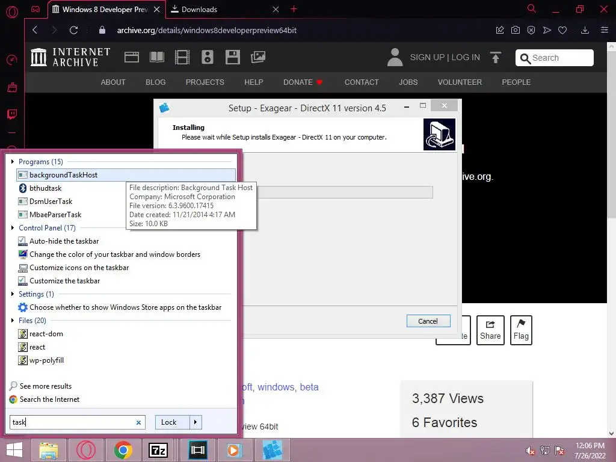616x462 pixels.
Task: Open 7-Zip from taskbar
Action: coord(158,450)
